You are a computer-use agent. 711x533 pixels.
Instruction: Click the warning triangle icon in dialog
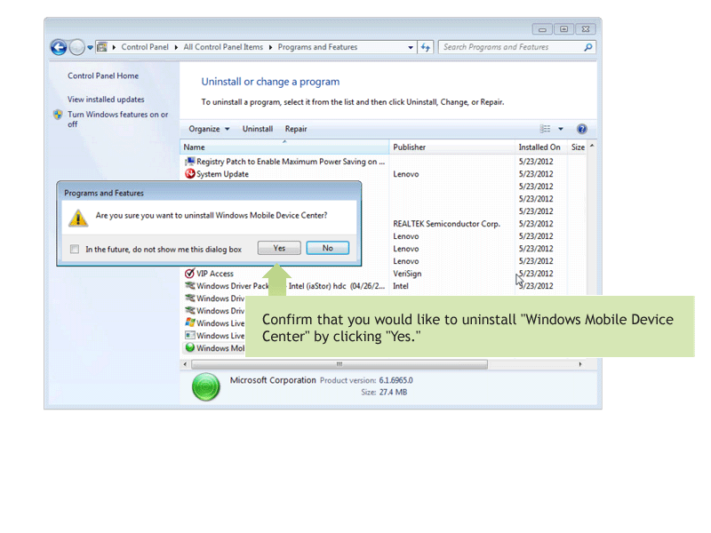click(x=78, y=218)
